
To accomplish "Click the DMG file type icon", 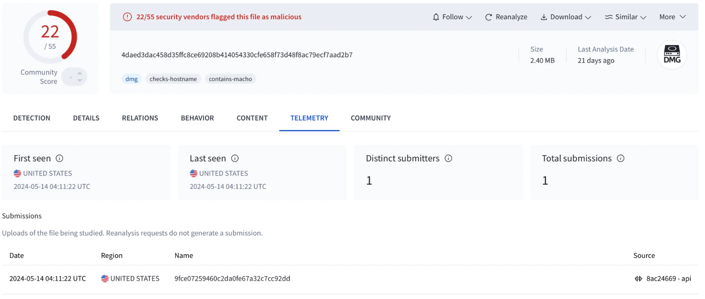I will click(x=672, y=55).
